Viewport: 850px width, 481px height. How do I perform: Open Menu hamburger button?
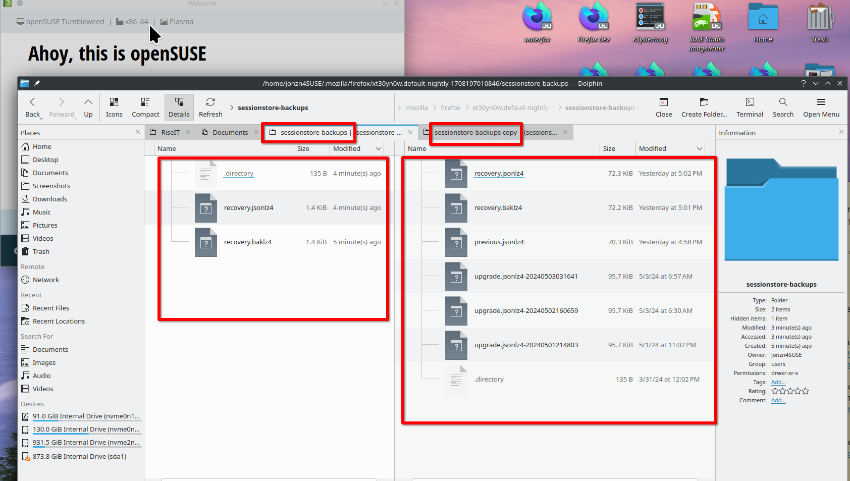coord(821,108)
